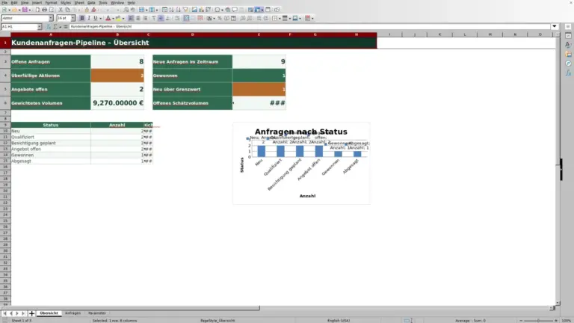
Task: Click the last sheet navigation arrow
Action: pos(23,313)
